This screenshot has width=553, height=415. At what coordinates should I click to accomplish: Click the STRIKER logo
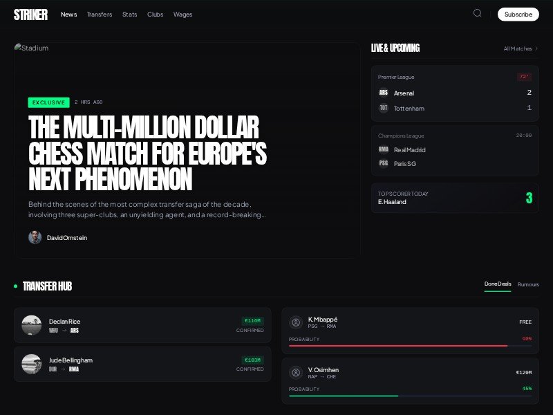[x=30, y=13]
